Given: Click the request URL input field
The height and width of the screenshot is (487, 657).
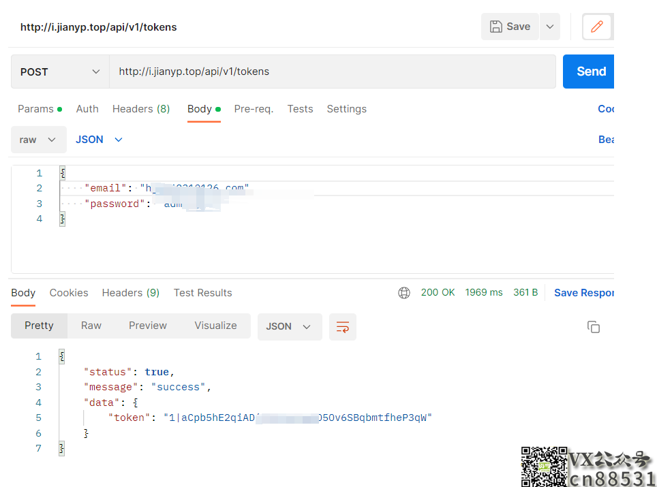Looking at the screenshot, I should point(333,72).
